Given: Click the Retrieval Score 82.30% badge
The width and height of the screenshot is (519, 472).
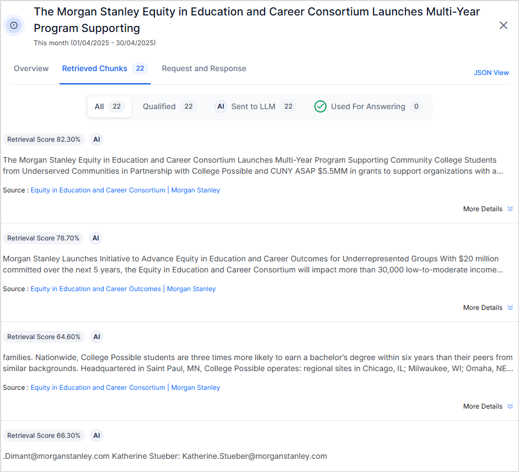Looking at the screenshot, I should [x=44, y=140].
